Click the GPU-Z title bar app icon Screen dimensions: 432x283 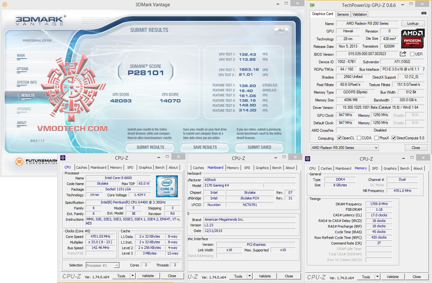(x=312, y=5)
